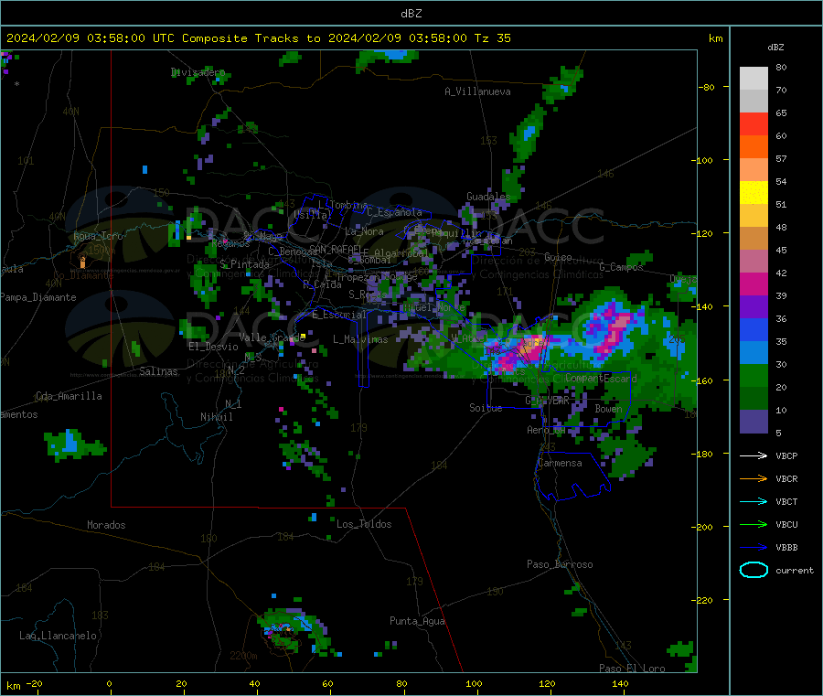Image resolution: width=823 pixels, height=696 pixels.
Task: Click the 'El_Desvio' place label
Action: tap(213, 347)
